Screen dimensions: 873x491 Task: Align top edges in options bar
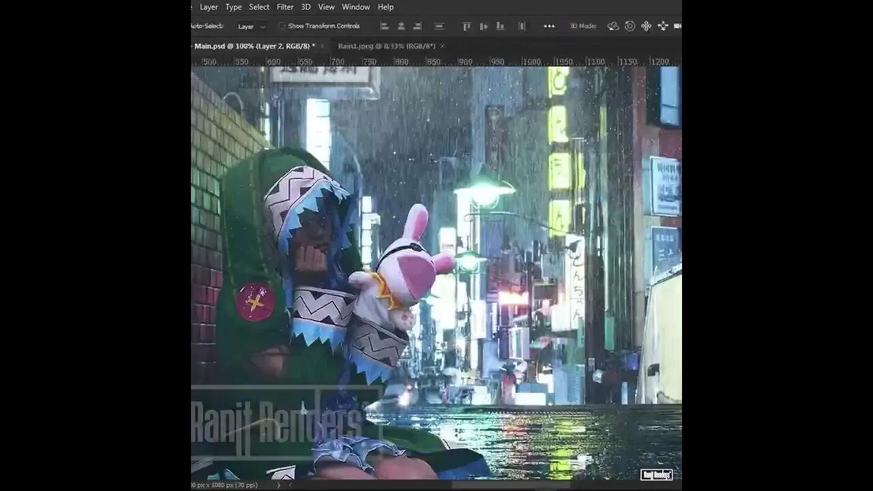pos(467,26)
